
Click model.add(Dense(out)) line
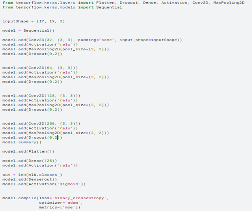[x=30, y=179]
